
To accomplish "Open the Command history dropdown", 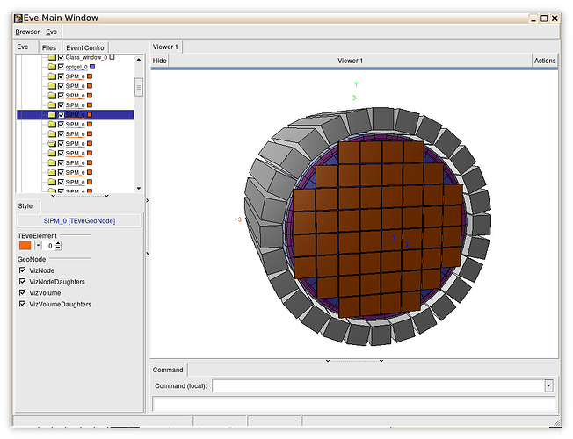I will (548, 385).
